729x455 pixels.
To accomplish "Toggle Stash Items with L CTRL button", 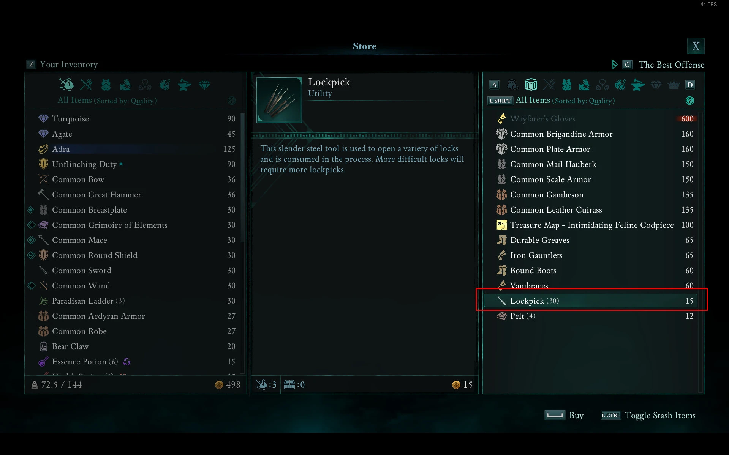I will (x=648, y=415).
